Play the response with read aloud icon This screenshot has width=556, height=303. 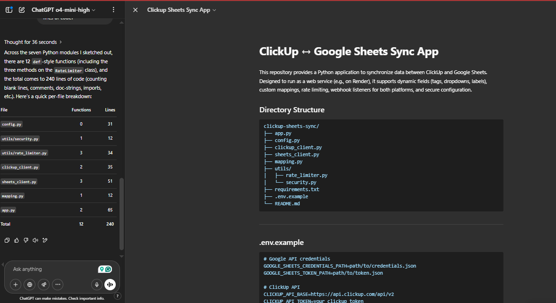[35, 240]
